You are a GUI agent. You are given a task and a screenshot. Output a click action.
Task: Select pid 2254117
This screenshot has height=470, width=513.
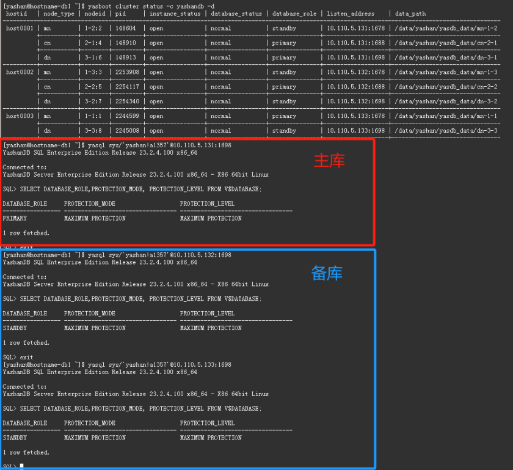(x=127, y=87)
